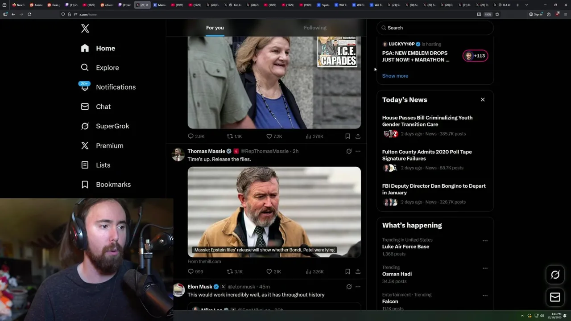The width and height of the screenshot is (571, 321).
Task: View 326K views analytics on Massie post
Action: 314,272
